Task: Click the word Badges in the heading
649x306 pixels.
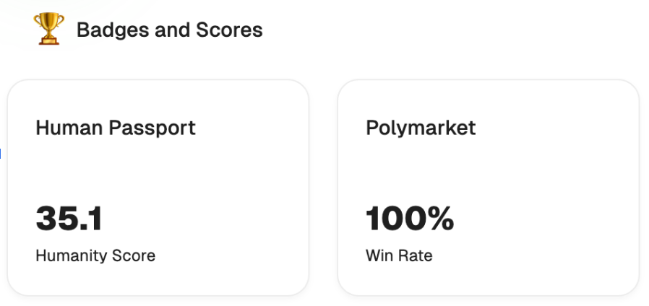Action: tap(107, 30)
